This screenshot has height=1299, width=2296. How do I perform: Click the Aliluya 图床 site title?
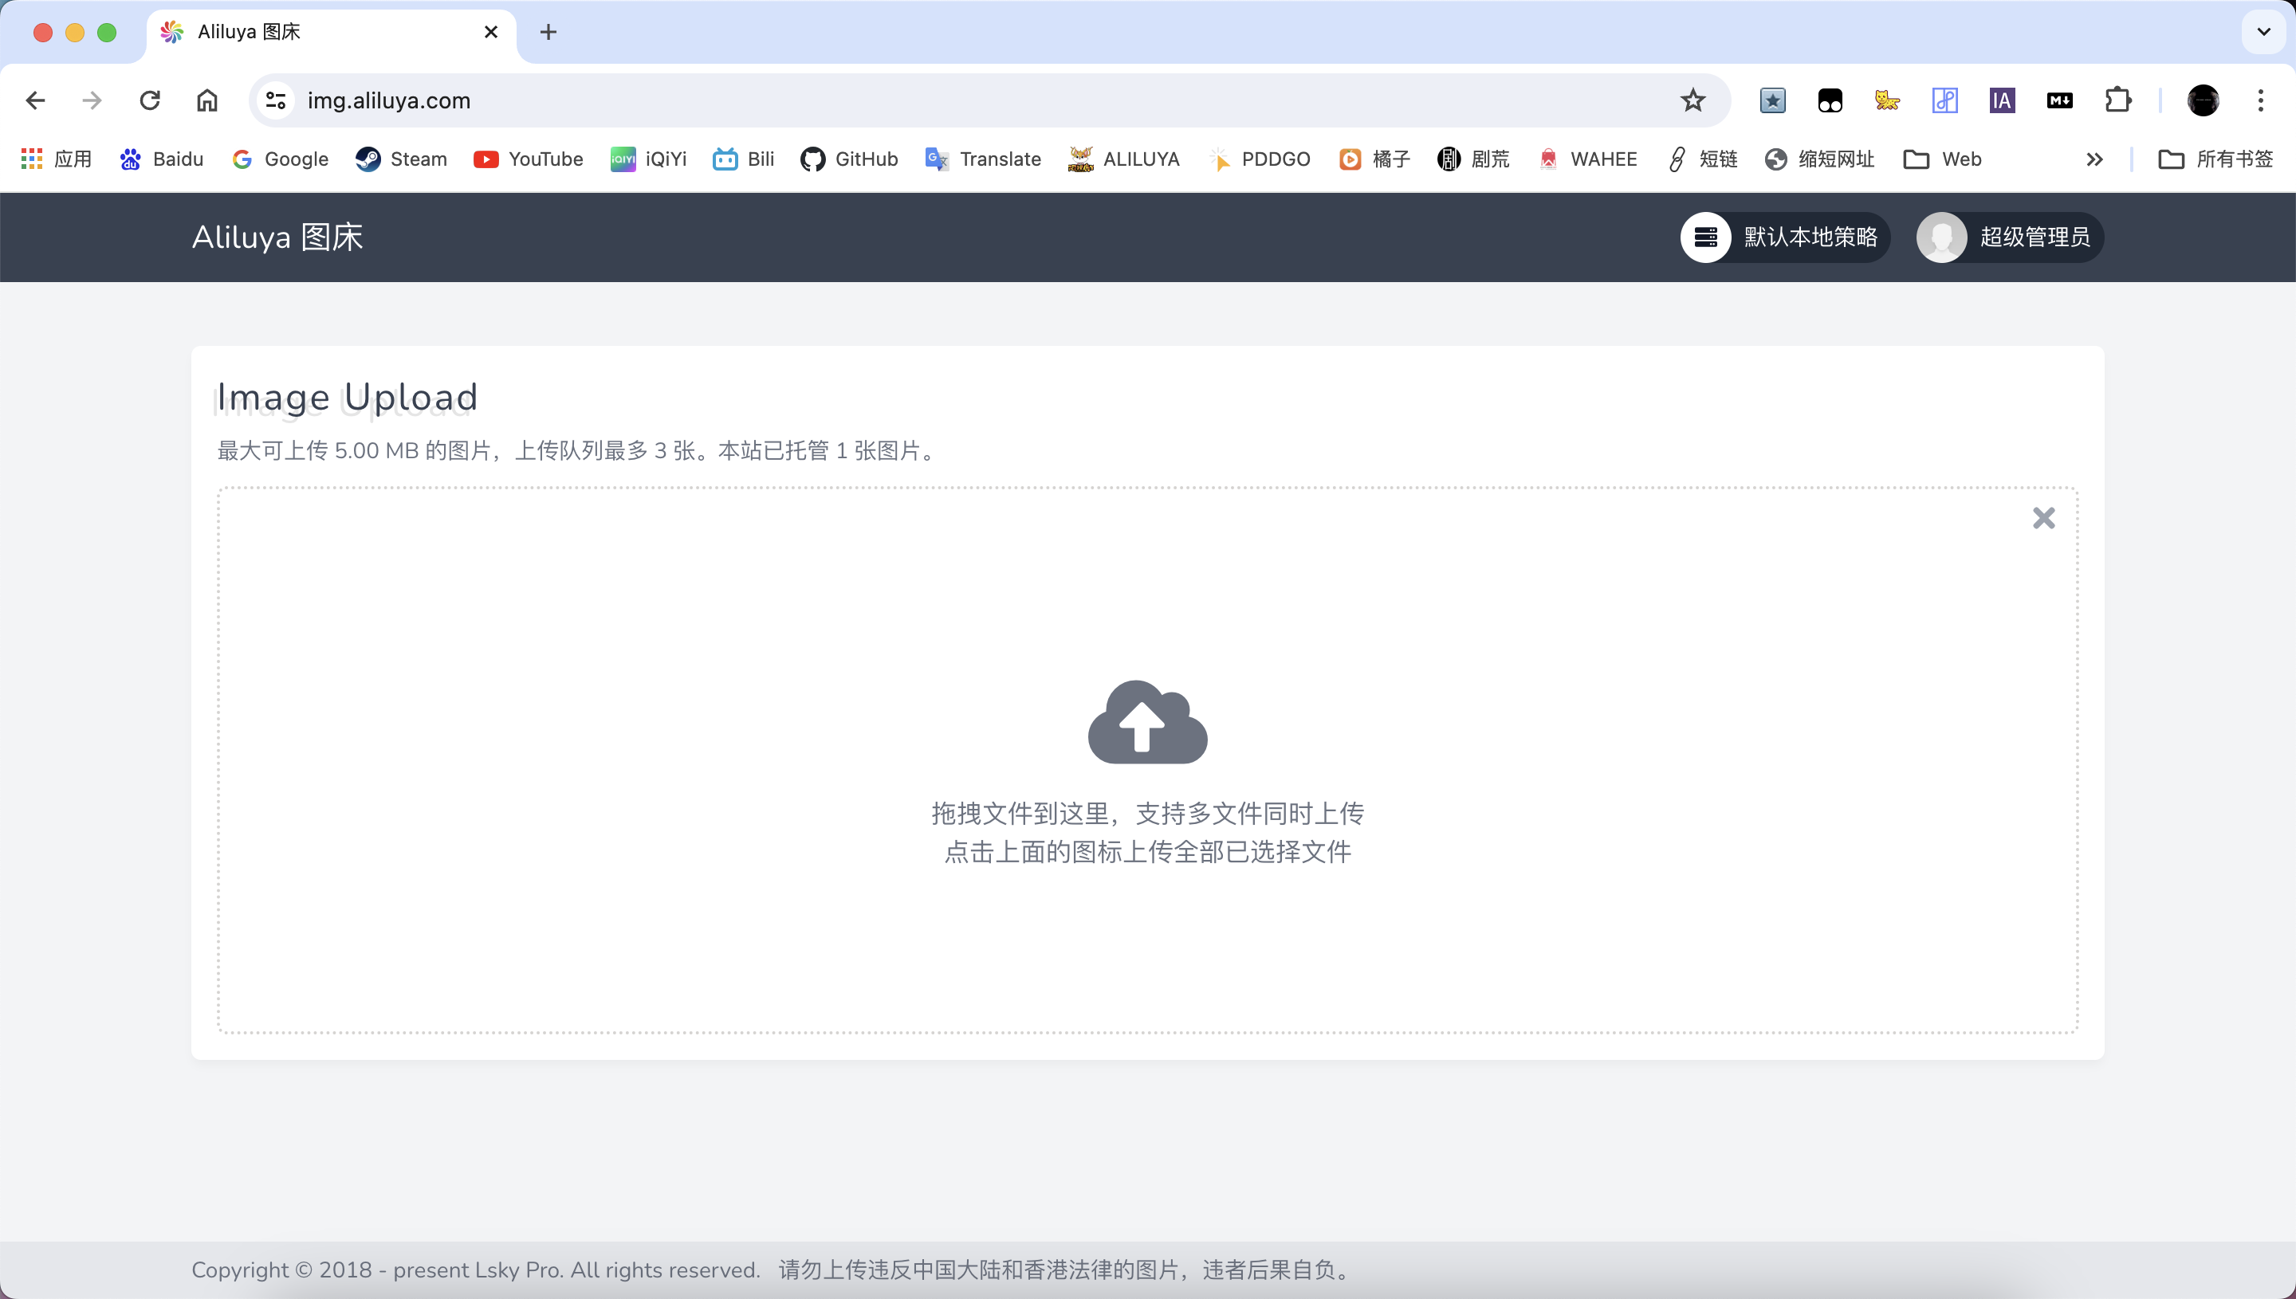pyautogui.click(x=277, y=237)
